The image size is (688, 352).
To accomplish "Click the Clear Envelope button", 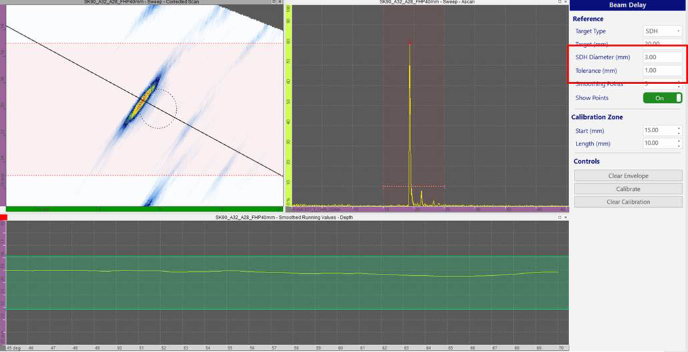I will 628,176.
